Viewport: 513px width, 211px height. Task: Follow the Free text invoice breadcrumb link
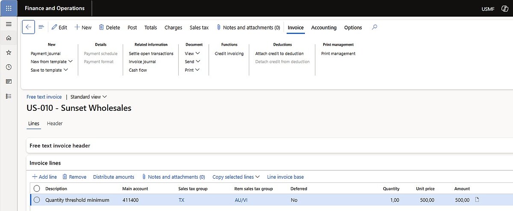[x=44, y=97]
